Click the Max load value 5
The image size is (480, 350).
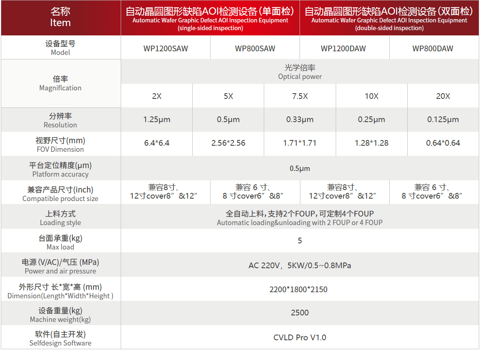tap(300, 241)
